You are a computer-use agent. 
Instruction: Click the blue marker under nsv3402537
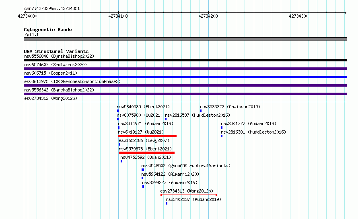point(167,203)
